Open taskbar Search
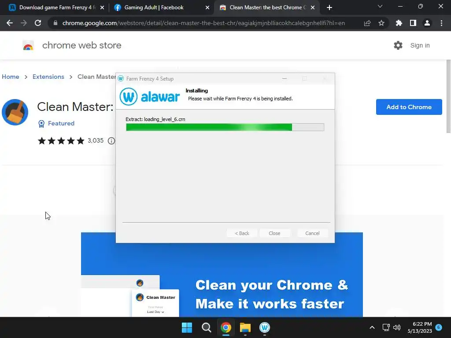The image size is (451, 338). pos(206,327)
